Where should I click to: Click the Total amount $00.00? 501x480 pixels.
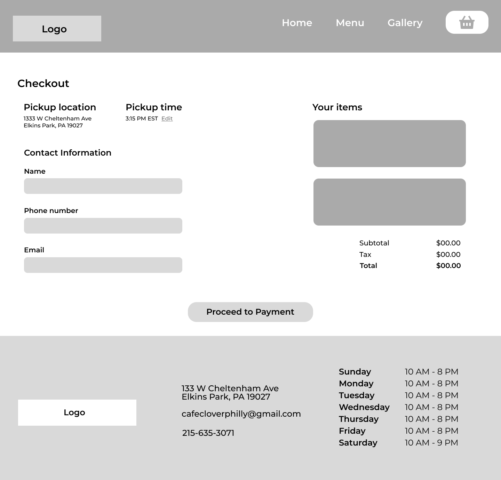pyautogui.click(x=448, y=266)
